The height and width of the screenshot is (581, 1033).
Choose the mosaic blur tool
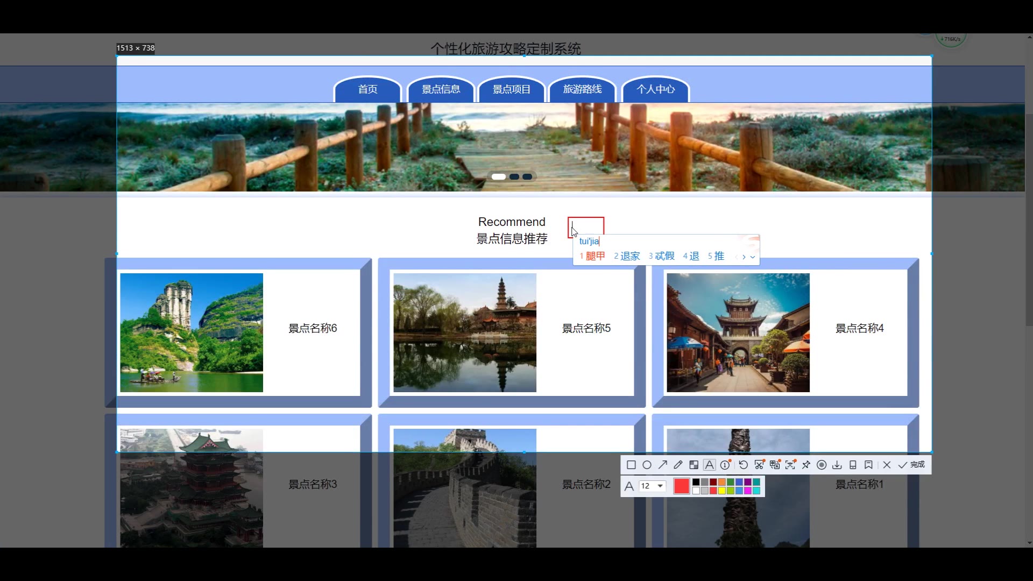coord(694,465)
